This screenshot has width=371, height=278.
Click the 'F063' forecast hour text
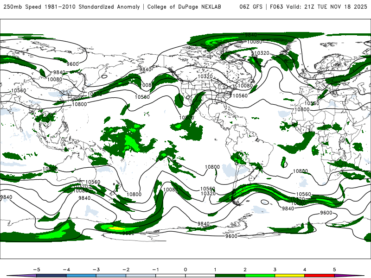coord(276,7)
